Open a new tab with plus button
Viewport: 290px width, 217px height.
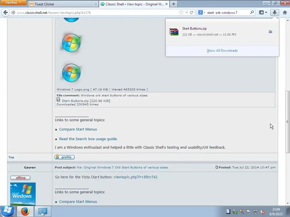174,4
